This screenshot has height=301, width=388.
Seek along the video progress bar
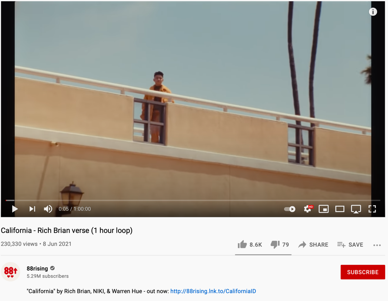[193, 200]
